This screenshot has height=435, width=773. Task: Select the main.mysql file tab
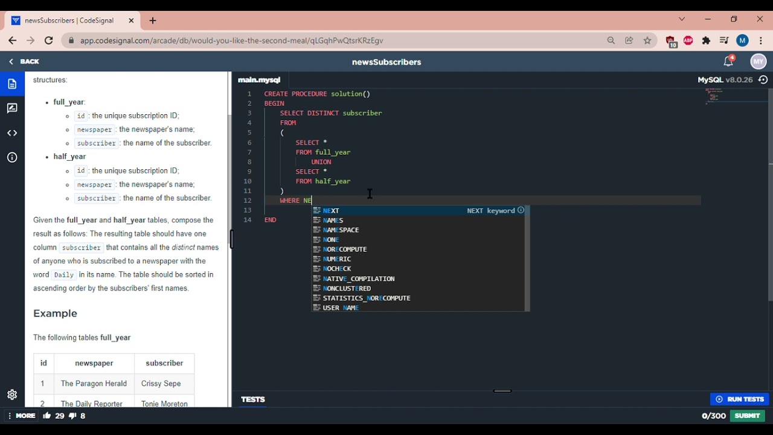[x=259, y=80]
